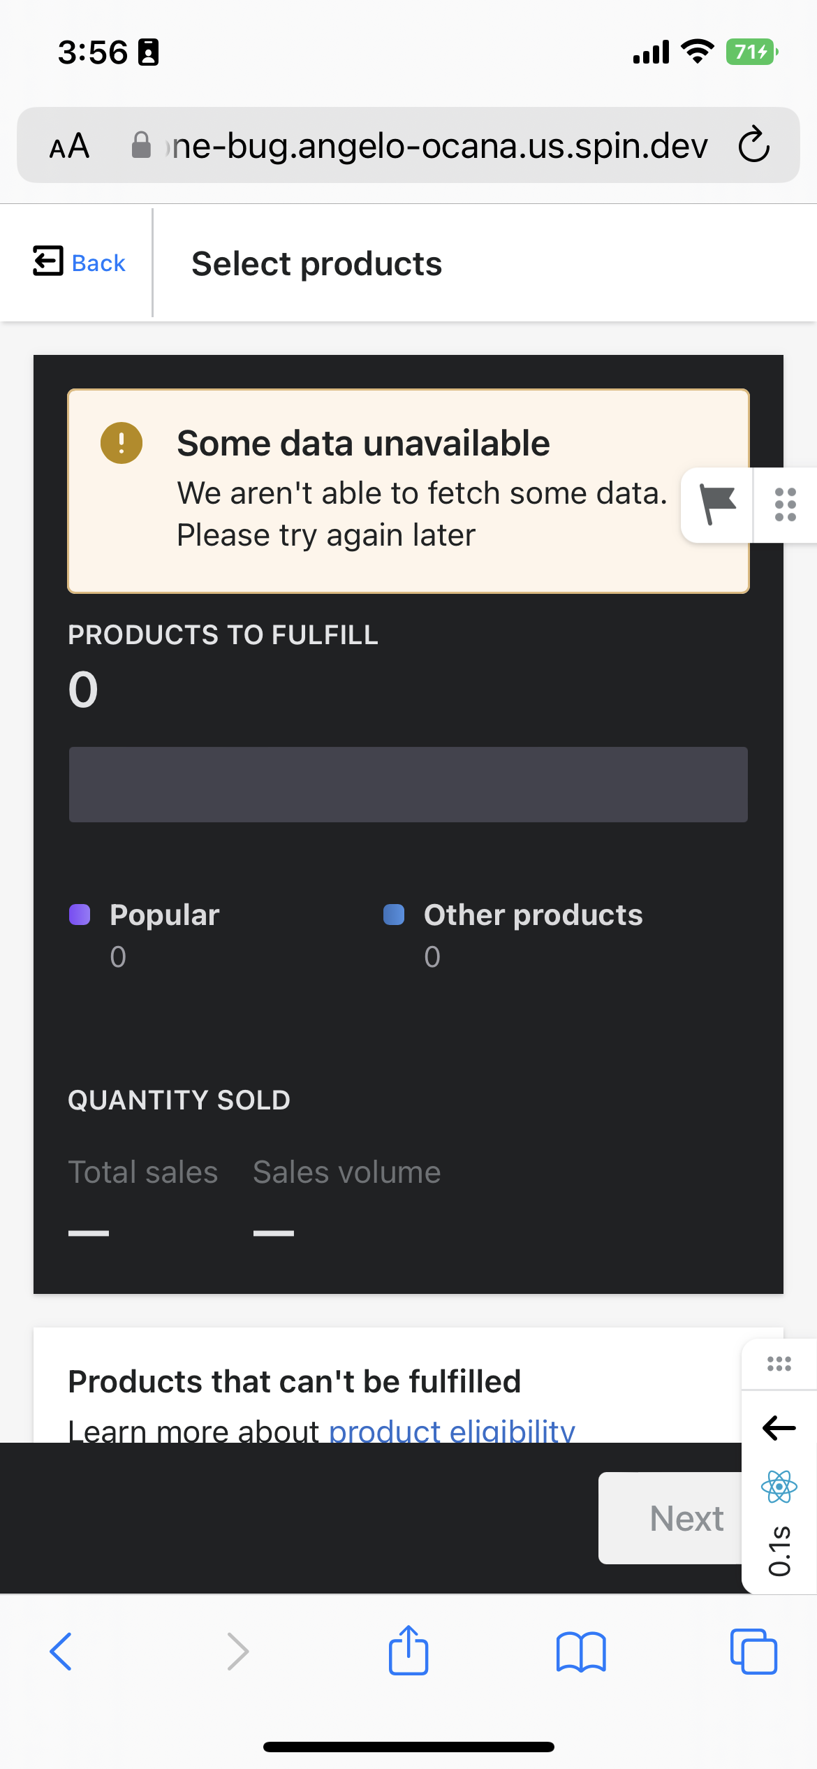Viewport: 817px width, 1769px height.
Task: Click the purple Popular color swatch
Action: pos(80,914)
